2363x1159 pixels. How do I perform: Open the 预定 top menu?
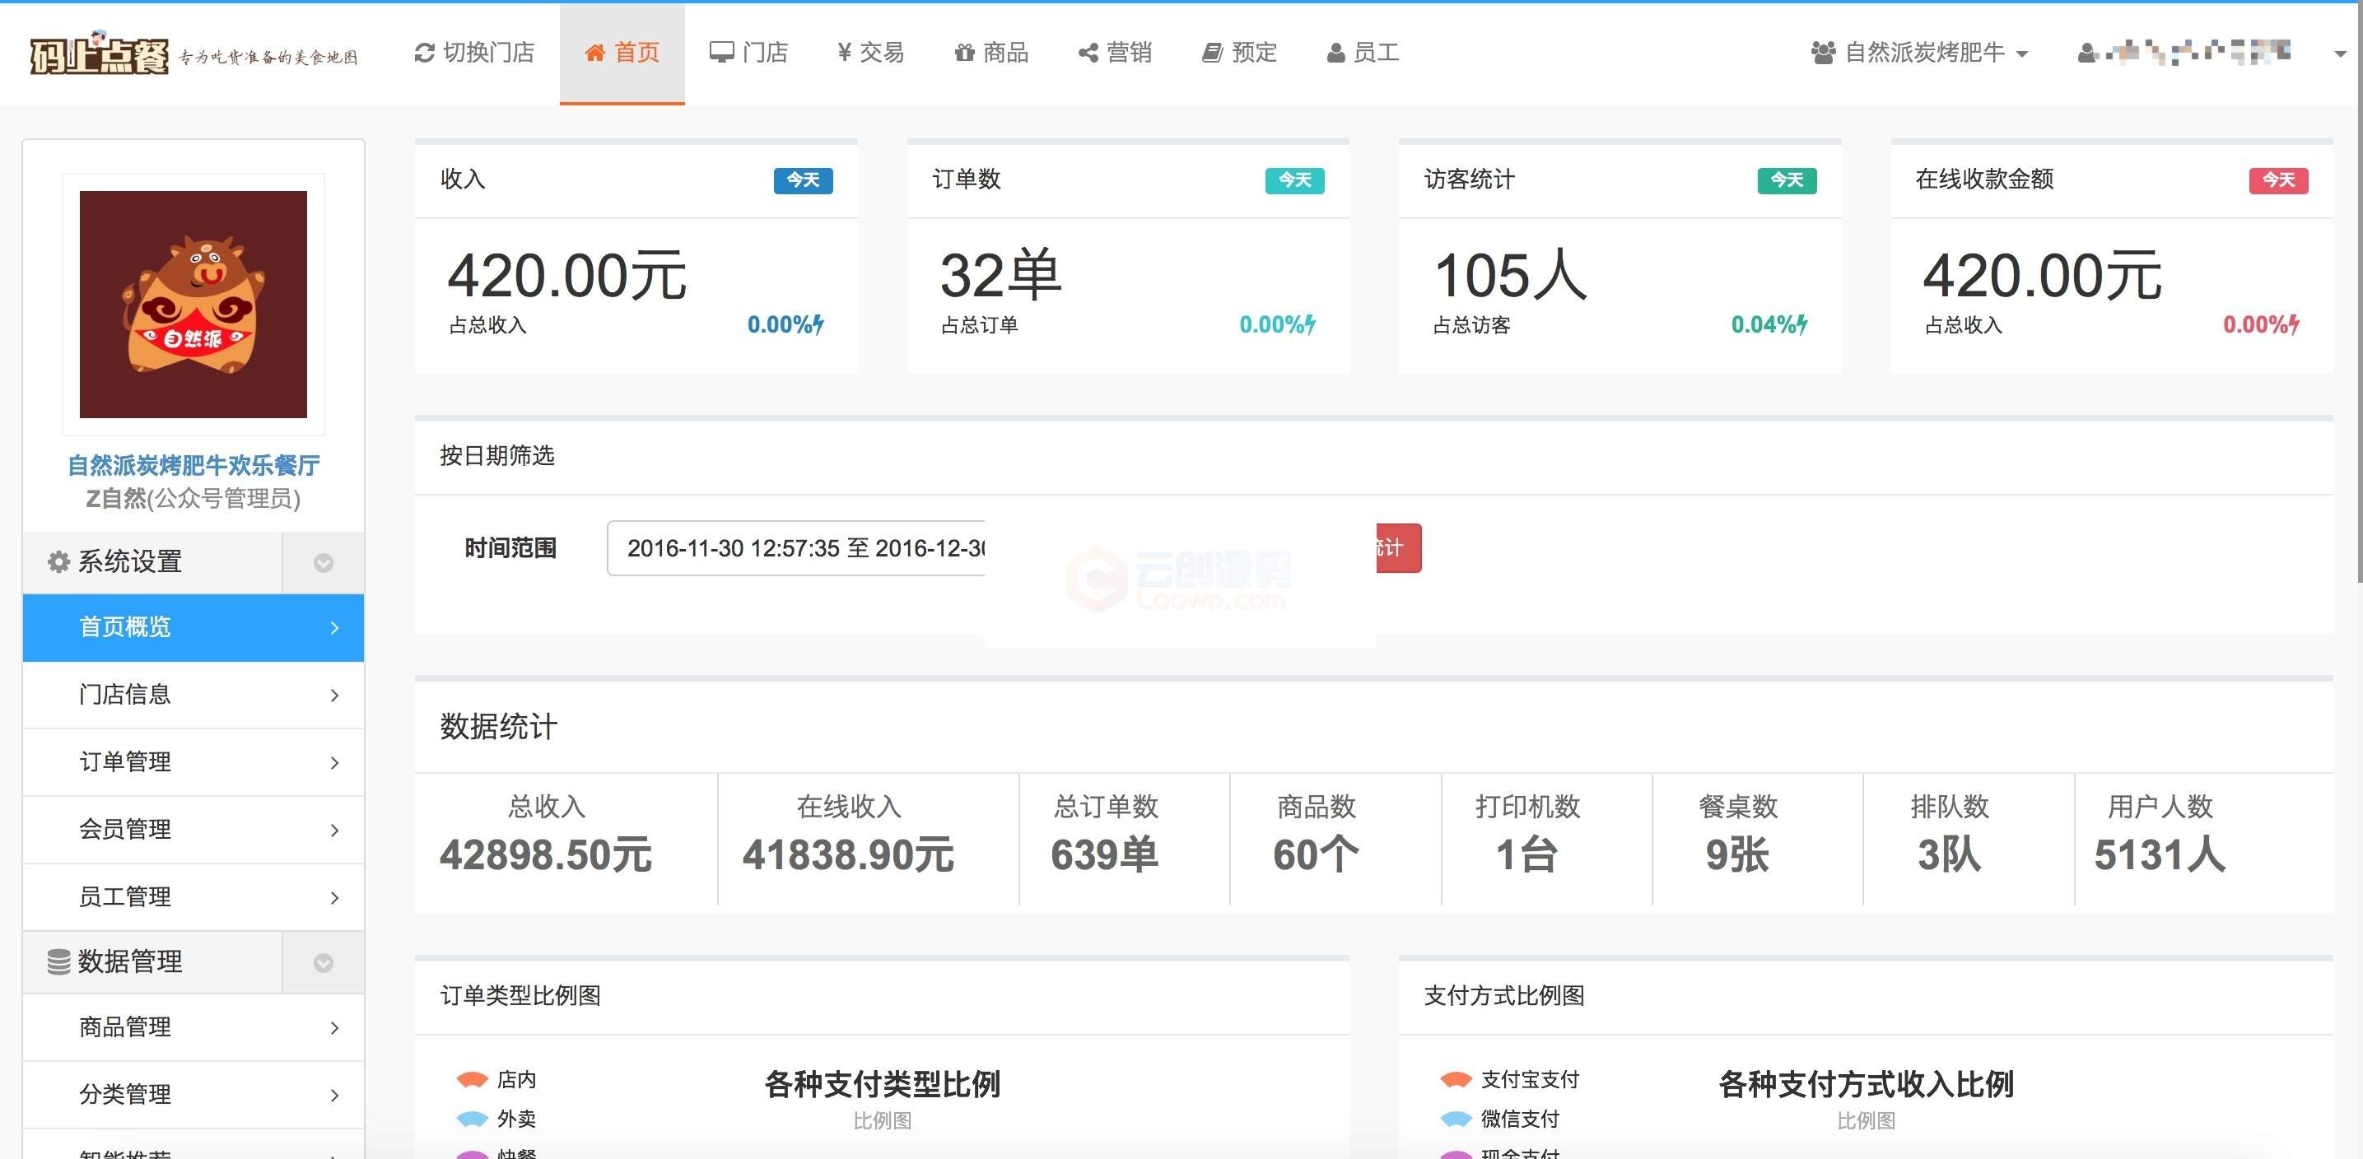(1238, 54)
